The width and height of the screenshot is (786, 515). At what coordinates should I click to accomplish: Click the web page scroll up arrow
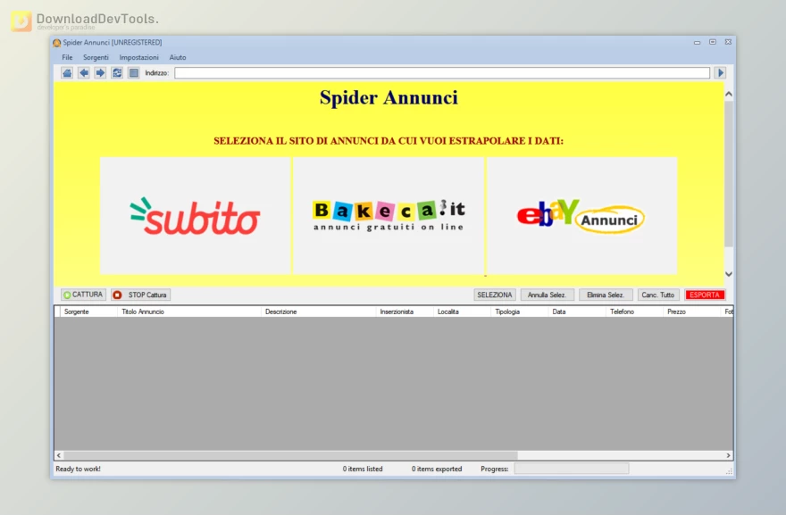(729, 95)
